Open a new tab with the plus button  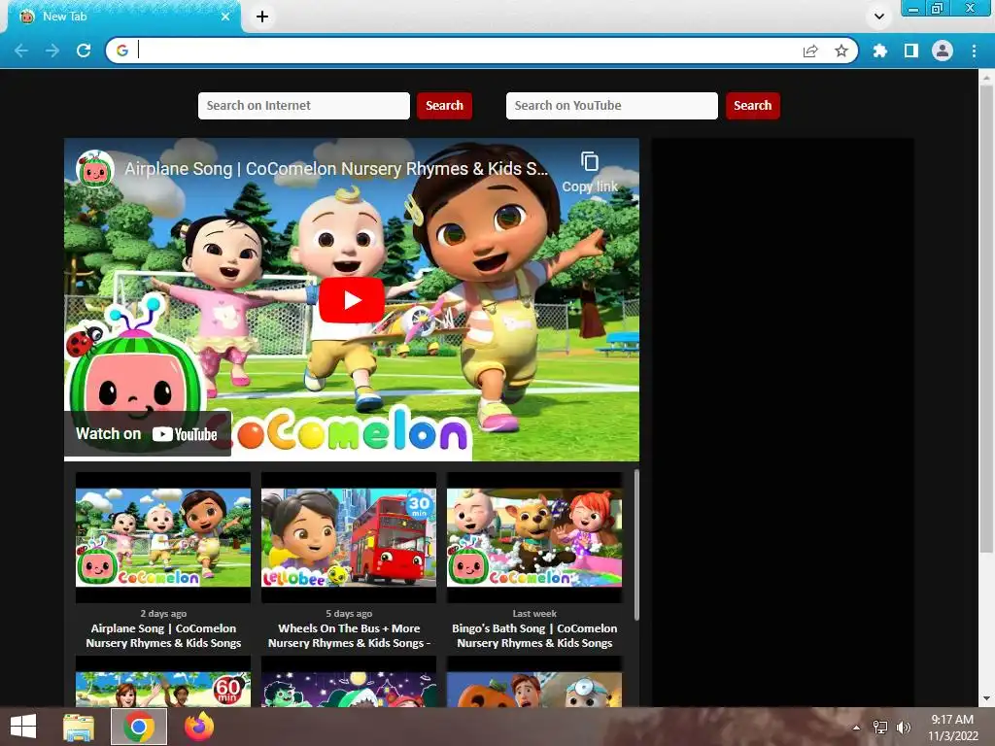pyautogui.click(x=262, y=17)
